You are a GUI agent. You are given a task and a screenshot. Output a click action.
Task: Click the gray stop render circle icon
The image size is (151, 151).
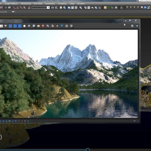pos(132,26)
